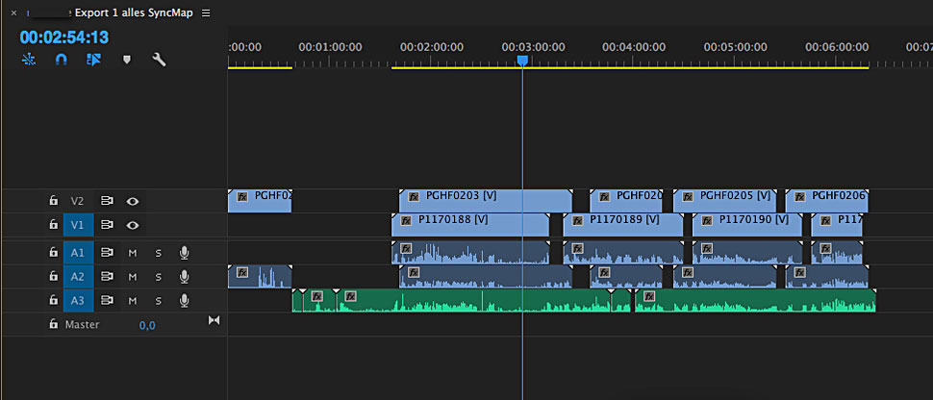Toggle sync lock on track A1
The image size is (933, 400).
[x=107, y=253]
